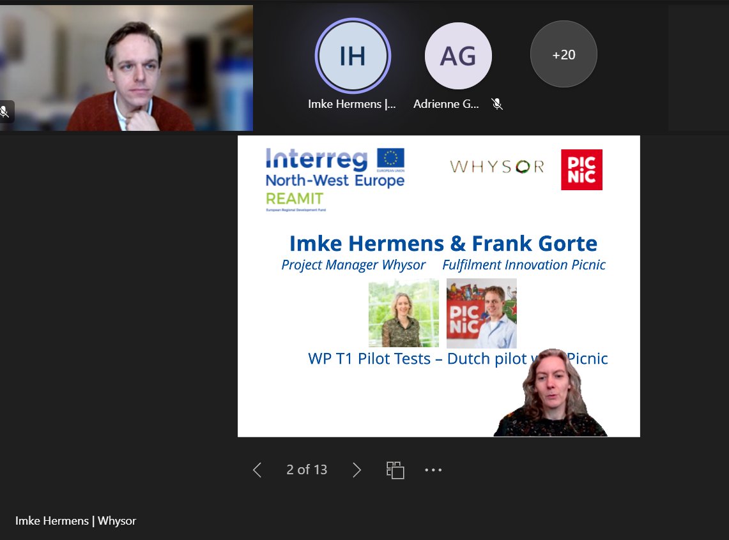Click the WHYSOR logo on the slide
This screenshot has height=540, width=729.
[x=497, y=166]
